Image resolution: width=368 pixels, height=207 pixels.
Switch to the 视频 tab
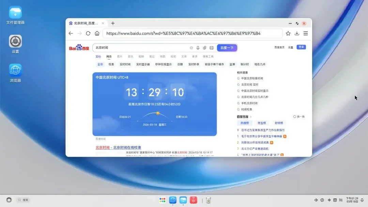(141, 57)
